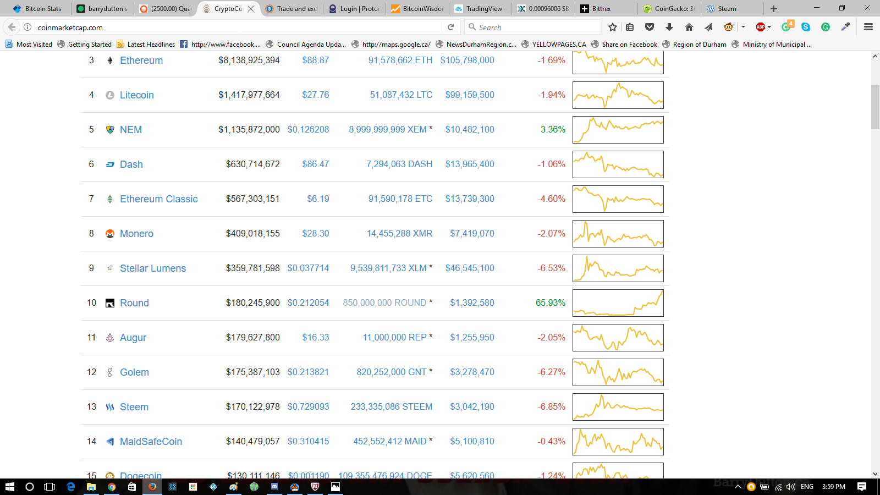Open the Dash price chart thumbnail
The image size is (880, 495).
pyautogui.click(x=618, y=164)
